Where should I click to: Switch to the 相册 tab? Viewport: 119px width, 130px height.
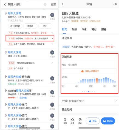point(74,29)
